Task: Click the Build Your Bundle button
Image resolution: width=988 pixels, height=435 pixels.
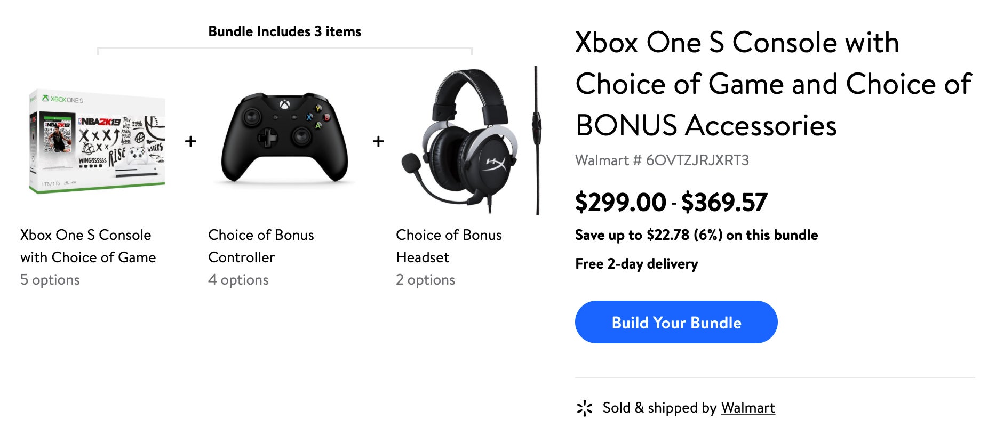Action: (x=676, y=322)
